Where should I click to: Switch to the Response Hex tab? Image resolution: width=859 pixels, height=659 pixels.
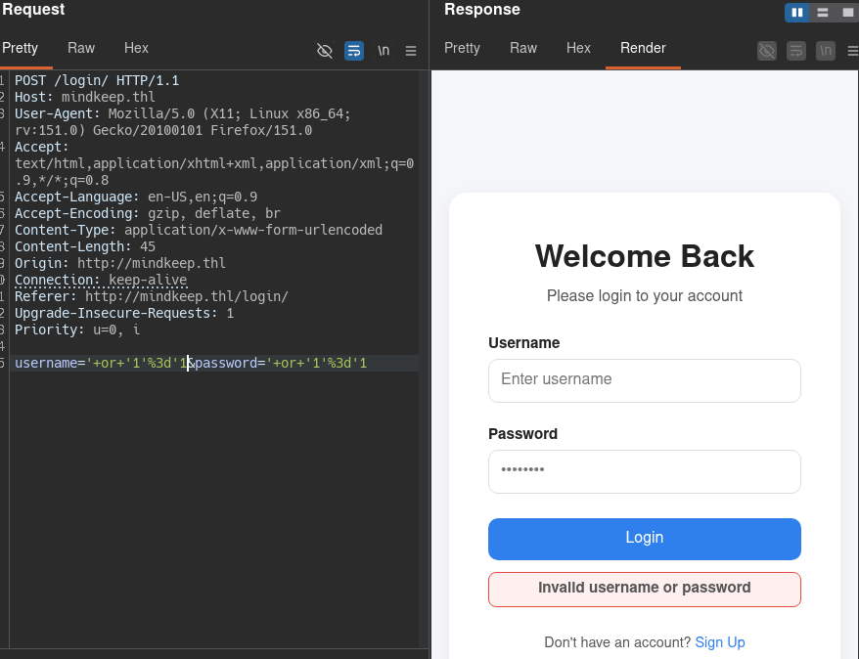[578, 48]
